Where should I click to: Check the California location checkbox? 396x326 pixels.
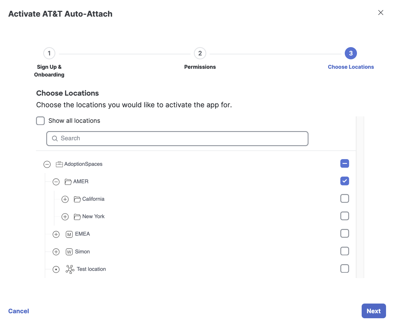[344, 198]
